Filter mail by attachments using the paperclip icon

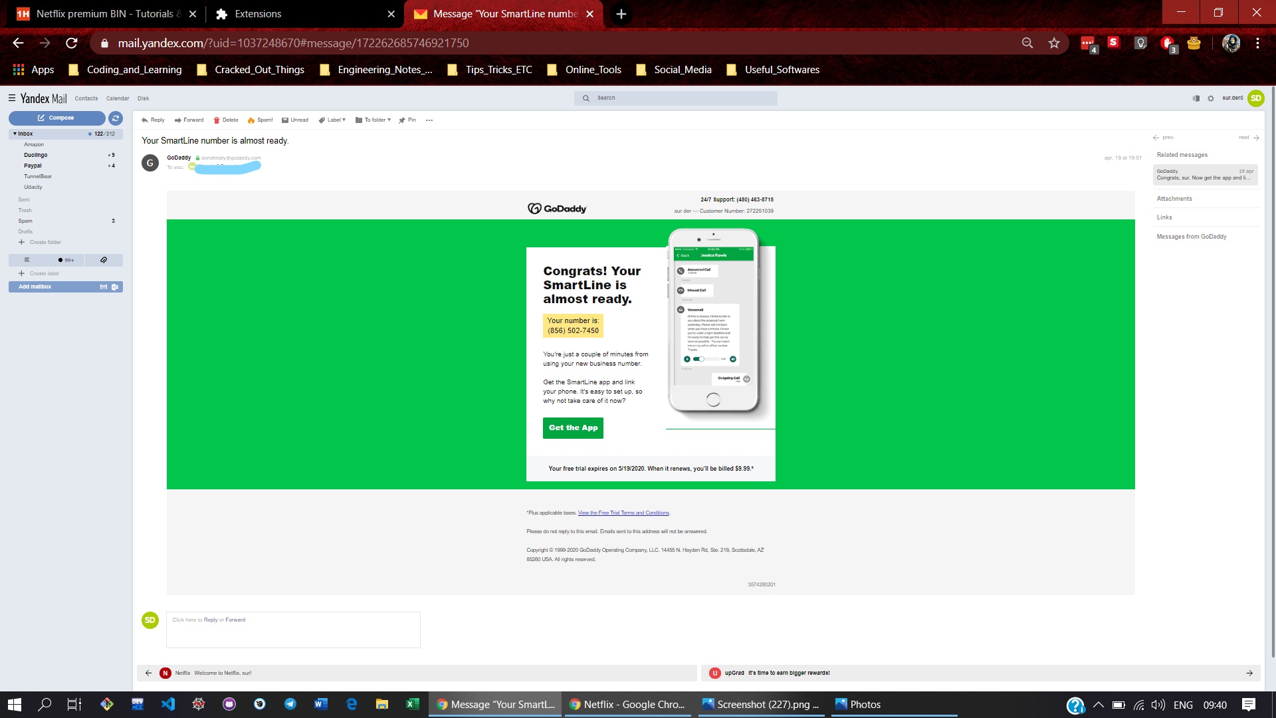click(104, 260)
